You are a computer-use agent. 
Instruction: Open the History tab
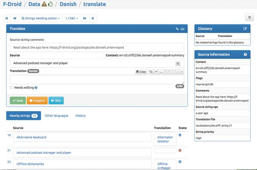point(81,116)
